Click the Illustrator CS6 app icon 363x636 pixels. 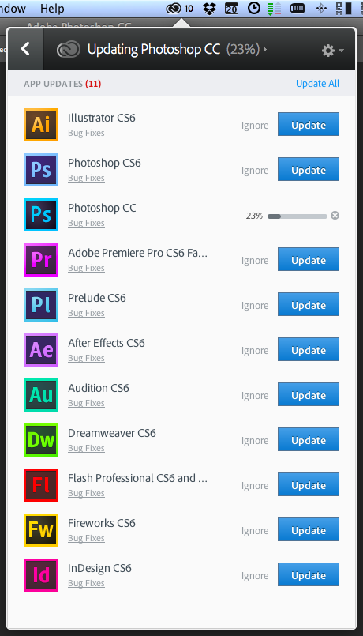coord(41,125)
